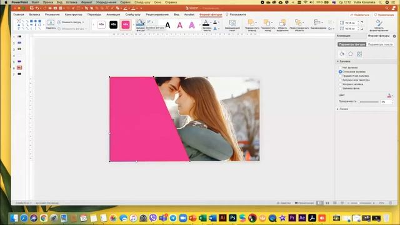Open the Конструктор (Design) ribbon tab

(74, 14)
